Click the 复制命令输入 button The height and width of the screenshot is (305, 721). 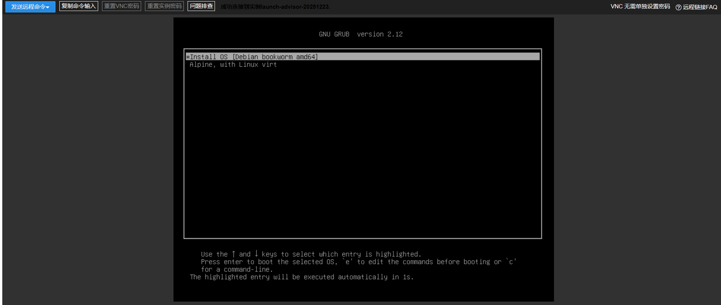click(79, 6)
